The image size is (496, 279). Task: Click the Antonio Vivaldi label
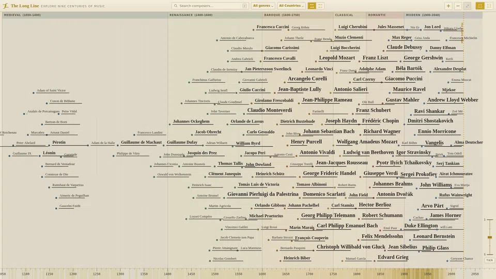[317, 152]
